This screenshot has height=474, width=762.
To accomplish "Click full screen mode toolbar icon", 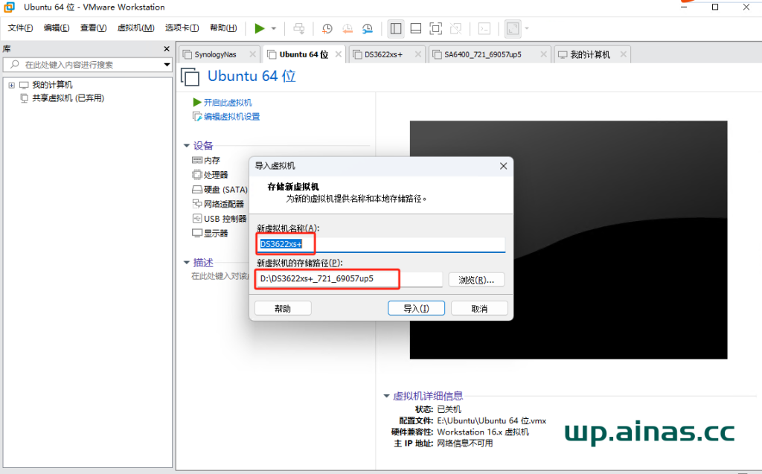I will pyautogui.click(x=436, y=29).
